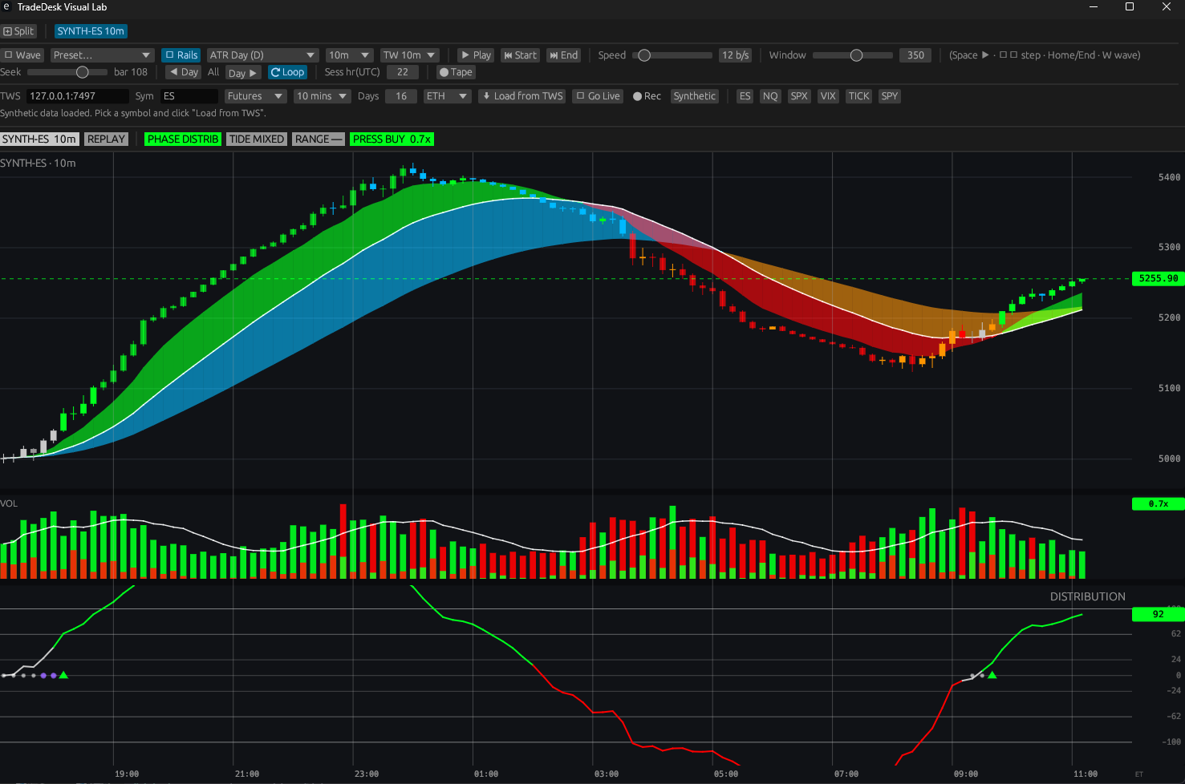The image size is (1185, 784).
Task: Open the 10 mins bar size dropdown
Action: 322,96
